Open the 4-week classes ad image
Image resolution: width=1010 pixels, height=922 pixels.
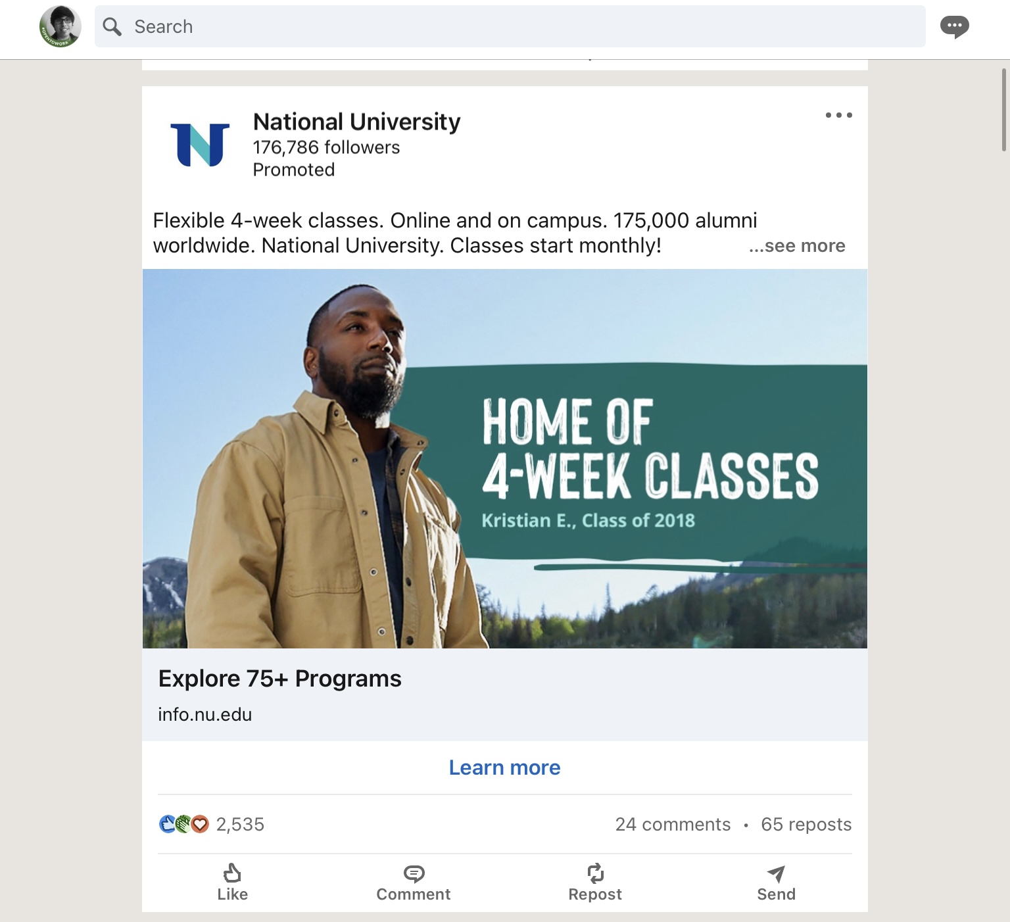(504, 458)
